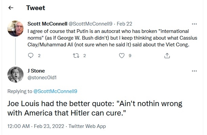Screen dimensions: 207x135
Task: Open the 12:00 AM Feb 23, 2022 timestamp
Action: [36, 126]
